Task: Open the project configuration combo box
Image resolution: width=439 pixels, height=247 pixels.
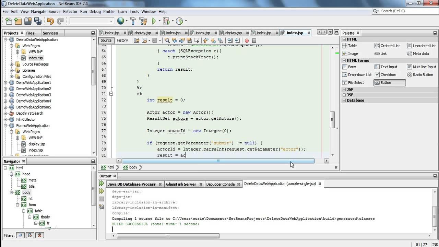Action: tap(91, 21)
